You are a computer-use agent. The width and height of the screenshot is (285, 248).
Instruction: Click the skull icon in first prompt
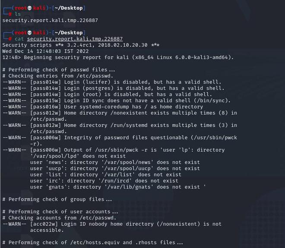point(30,8)
